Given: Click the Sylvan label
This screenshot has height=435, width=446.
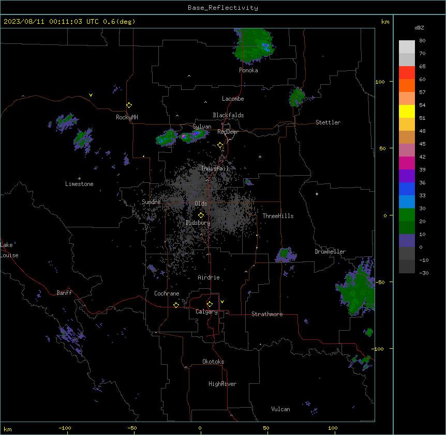Looking at the screenshot, I should point(202,127).
